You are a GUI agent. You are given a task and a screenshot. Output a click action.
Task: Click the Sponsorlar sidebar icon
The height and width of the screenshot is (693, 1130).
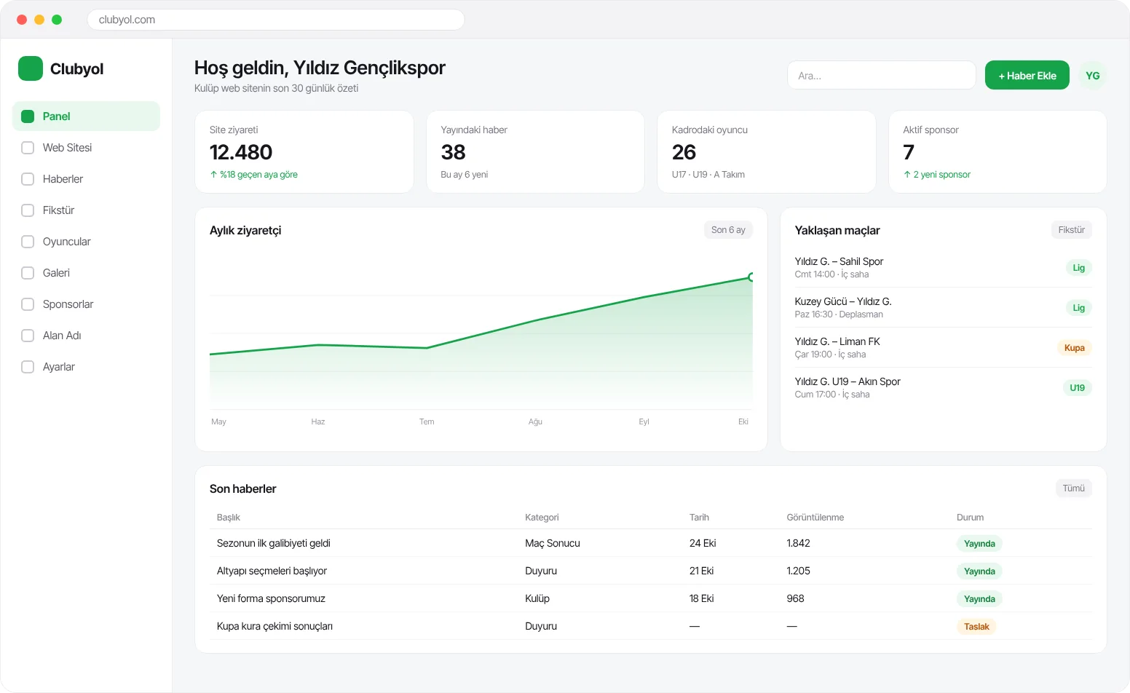pyautogui.click(x=28, y=304)
